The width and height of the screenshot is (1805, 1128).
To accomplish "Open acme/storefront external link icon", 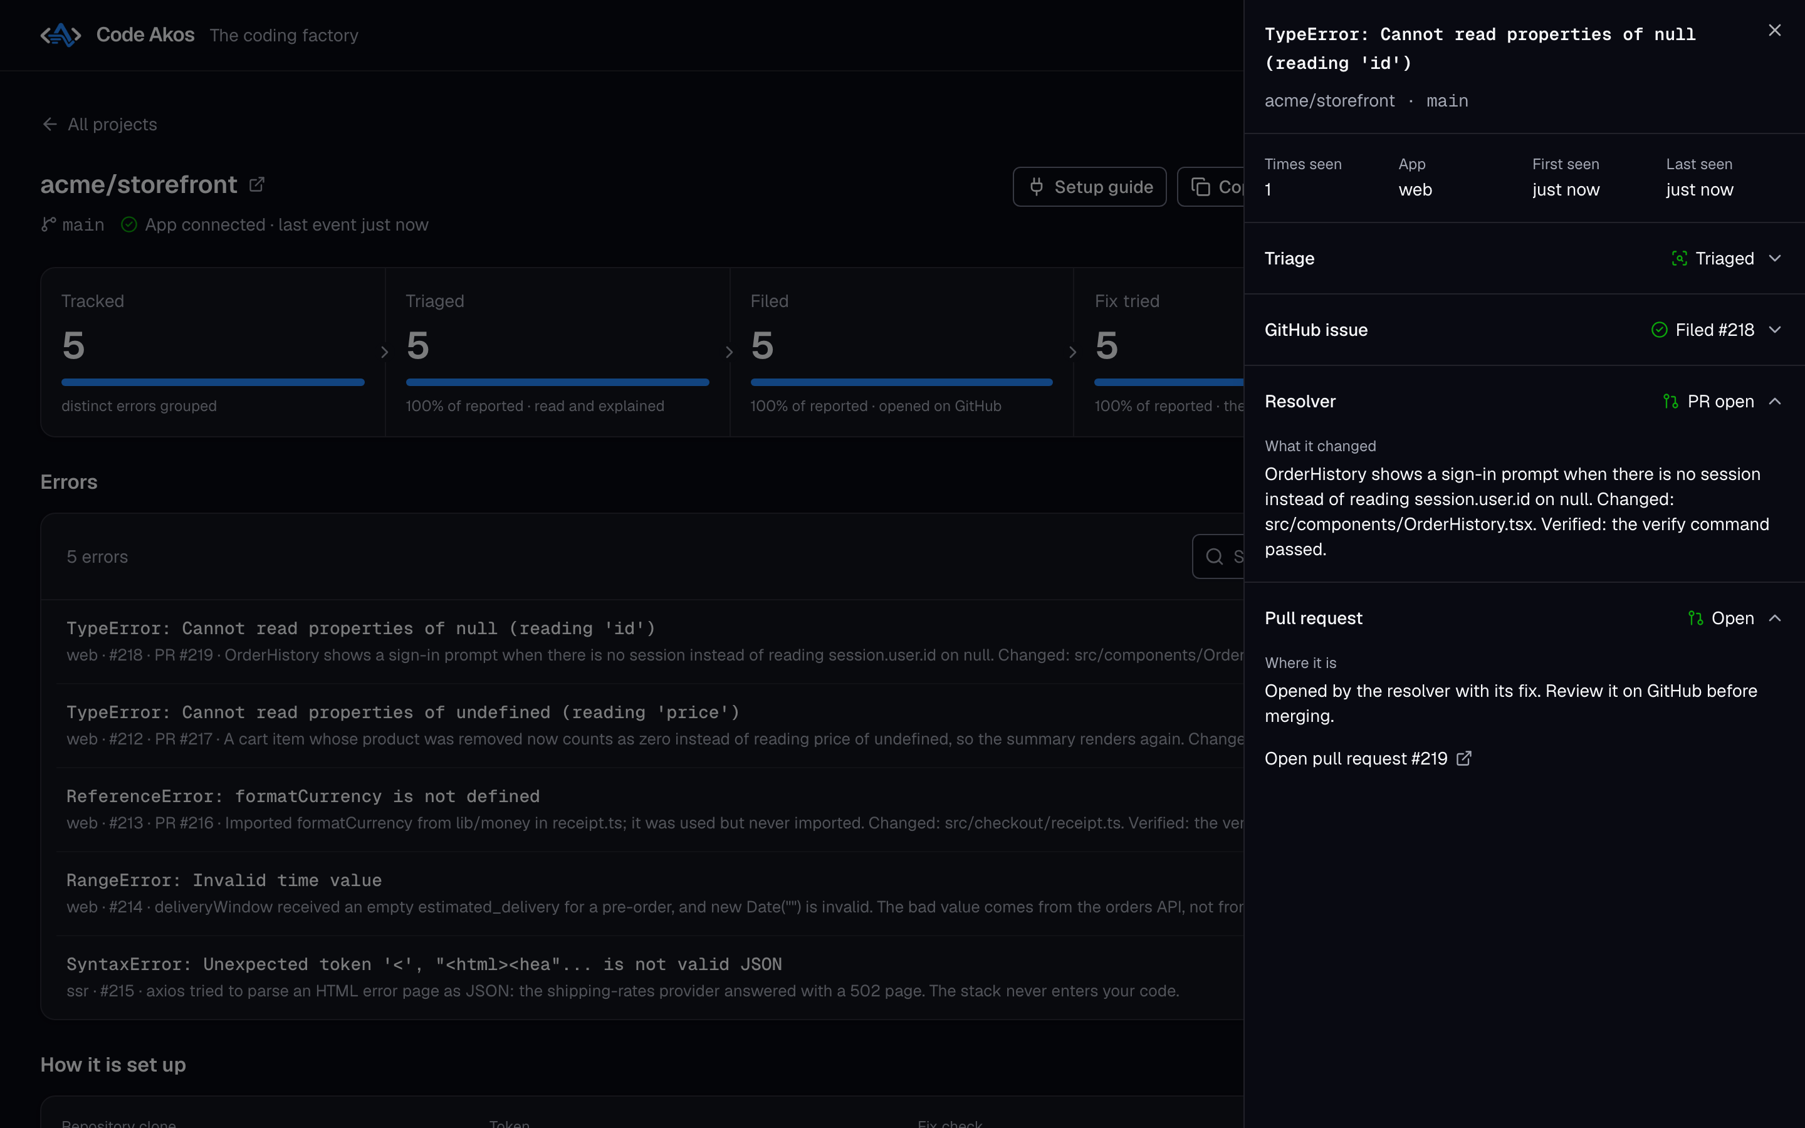I will point(256,184).
